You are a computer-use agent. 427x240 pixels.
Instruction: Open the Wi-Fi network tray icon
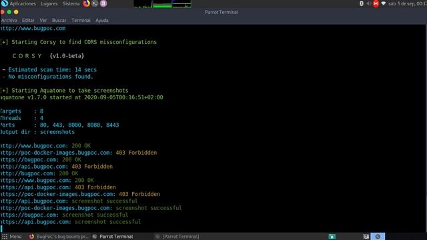384,3
